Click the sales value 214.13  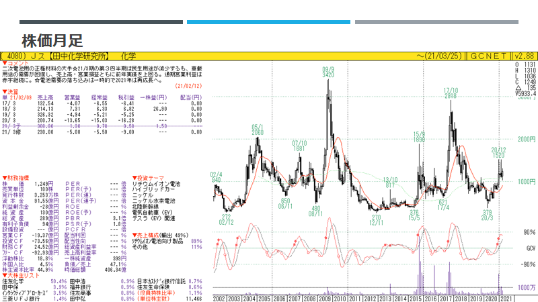(45, 109)
